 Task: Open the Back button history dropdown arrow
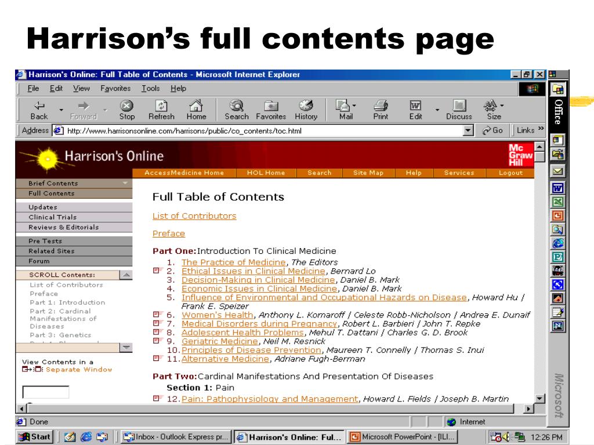[61, 110]
